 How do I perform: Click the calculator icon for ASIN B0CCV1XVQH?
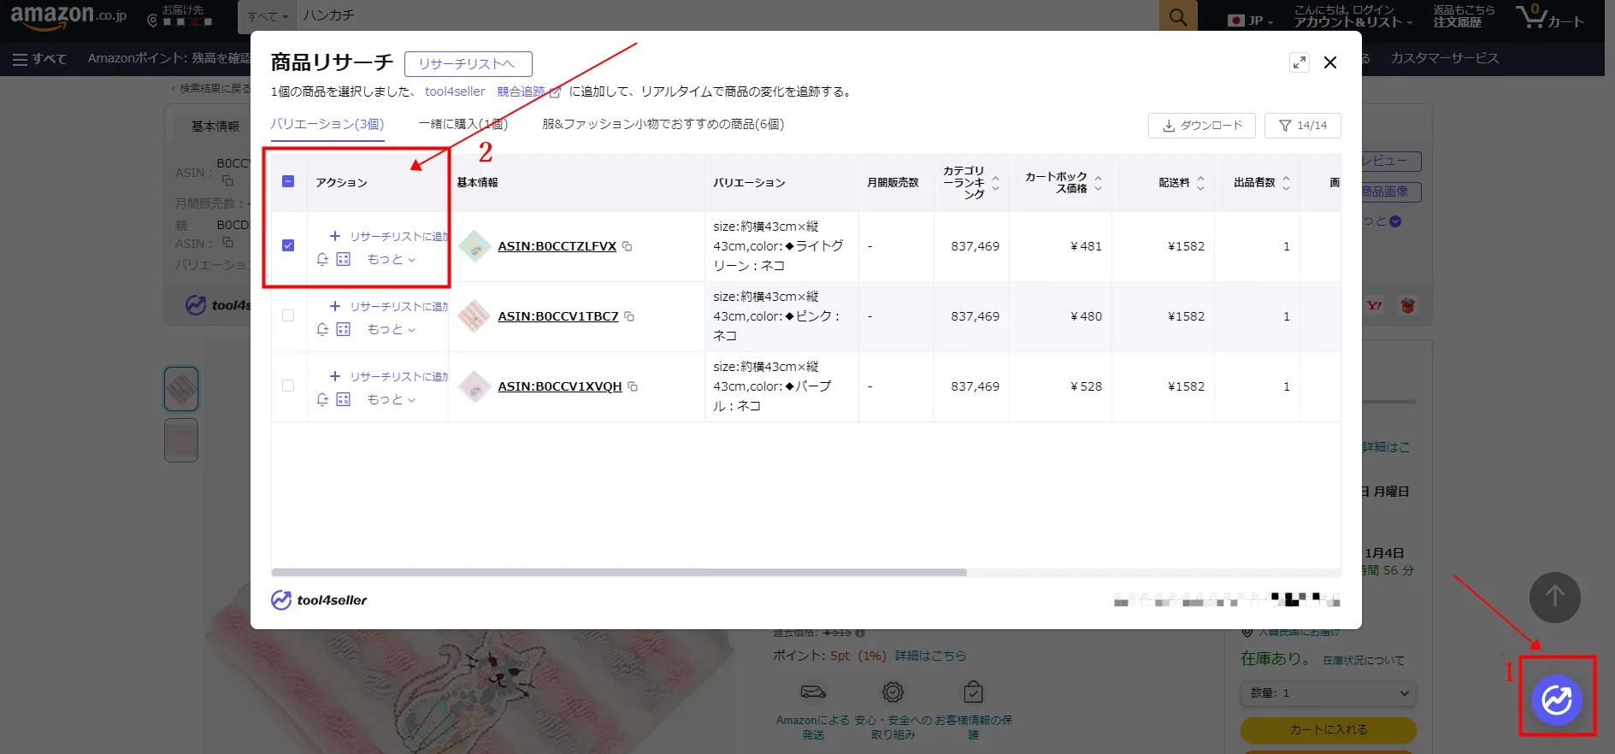click(x=344, y=399)
